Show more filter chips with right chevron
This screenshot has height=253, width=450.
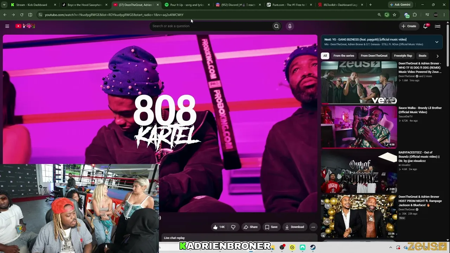(437, 56)
